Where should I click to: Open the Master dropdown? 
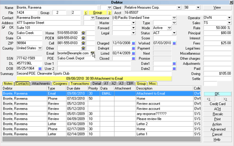coord(133,23)
